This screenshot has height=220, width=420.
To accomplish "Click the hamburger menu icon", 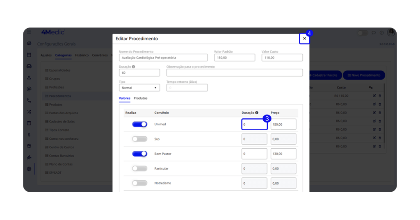I will point(29,32).
